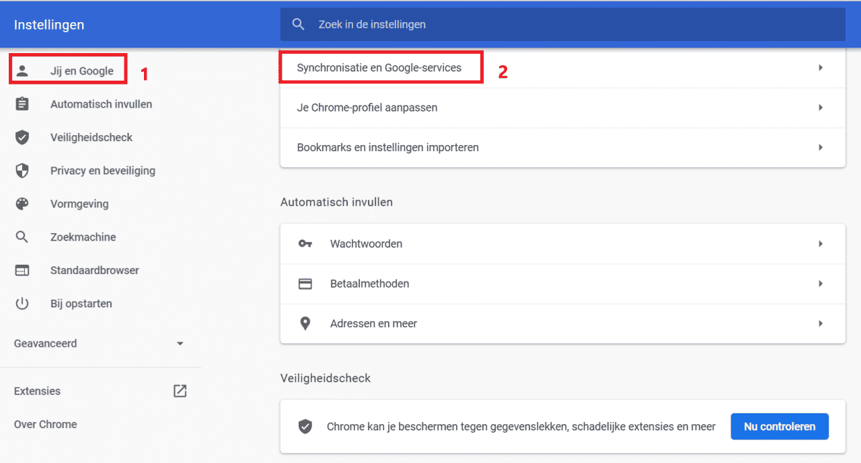Viewport: 861px width, 463px height.
Task: Click Synchronisatie en Google-services row text
Action: pyautogui.click(x=379, y=68)
